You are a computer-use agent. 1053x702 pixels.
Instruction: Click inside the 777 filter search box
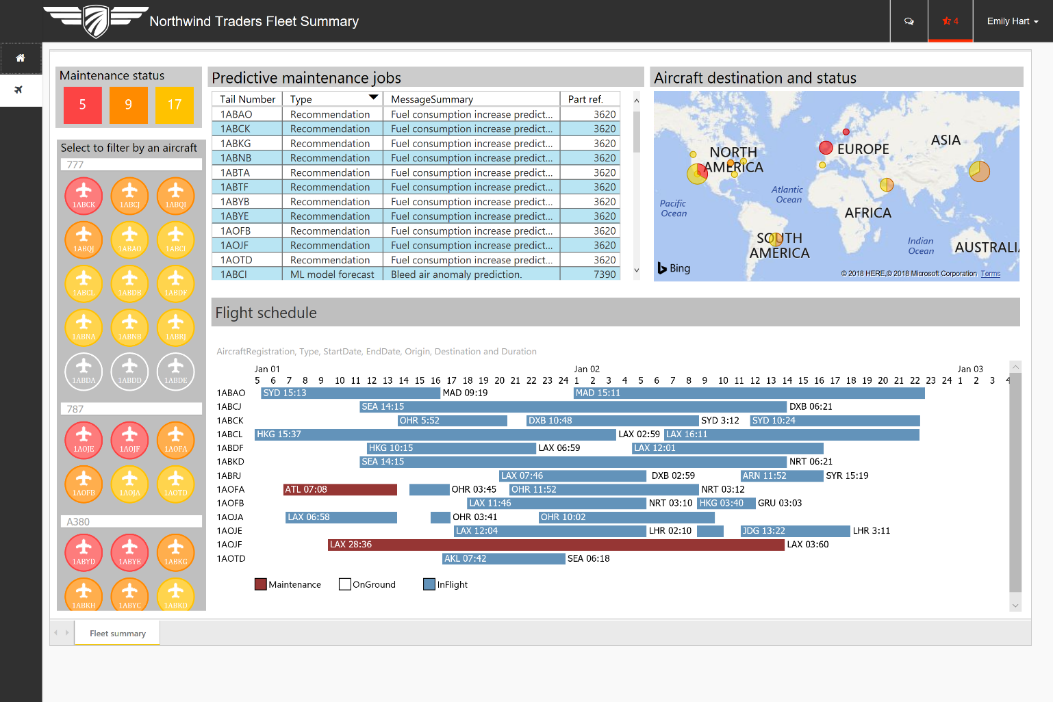coord(131,164)
